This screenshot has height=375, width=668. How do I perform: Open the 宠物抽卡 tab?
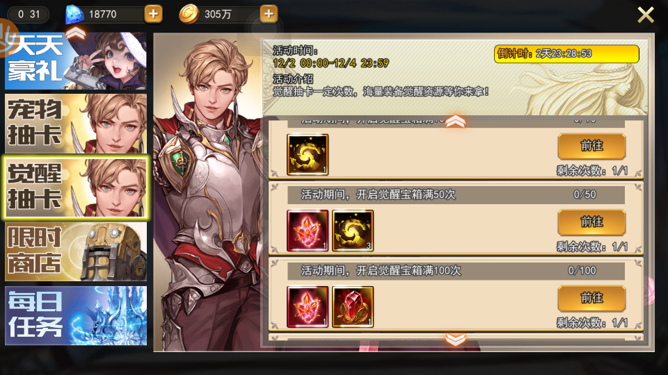[76, 124]
